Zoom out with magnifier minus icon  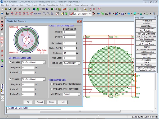pos(48,13)
